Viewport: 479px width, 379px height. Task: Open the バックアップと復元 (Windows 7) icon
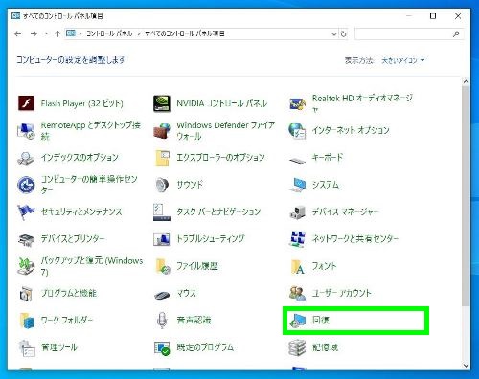pos(26,266)
